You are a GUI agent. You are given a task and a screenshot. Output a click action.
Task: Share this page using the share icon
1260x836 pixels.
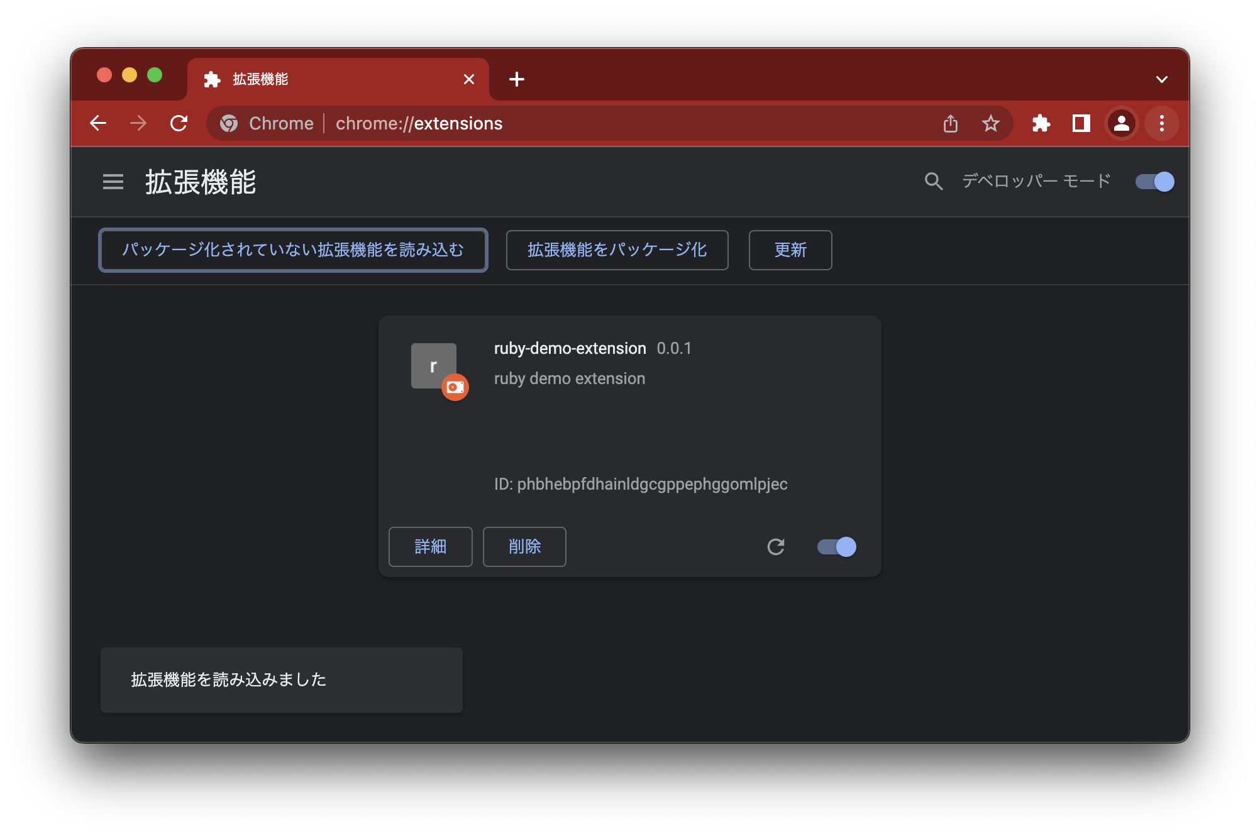[x=951, y=123]
